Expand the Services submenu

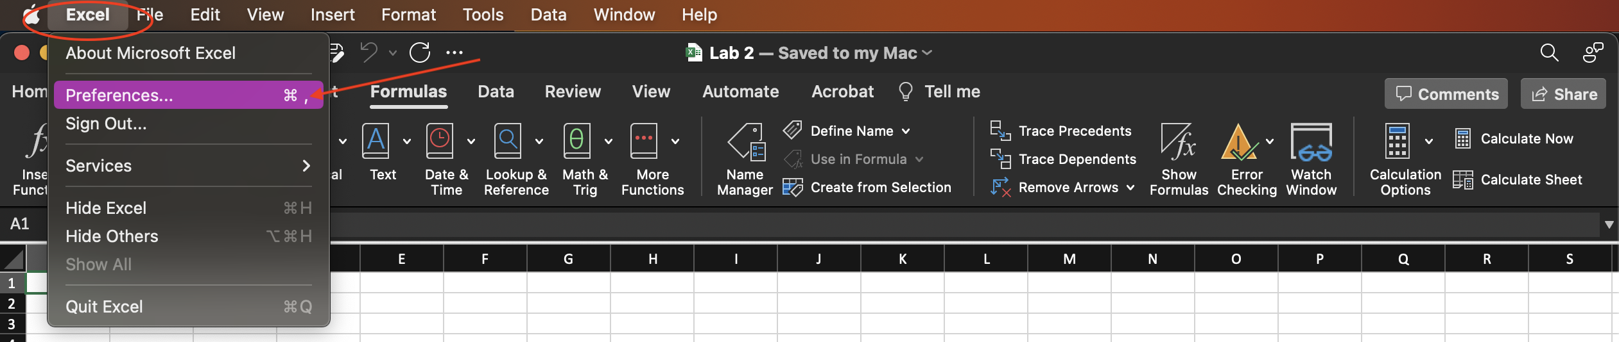coord(188,166)
